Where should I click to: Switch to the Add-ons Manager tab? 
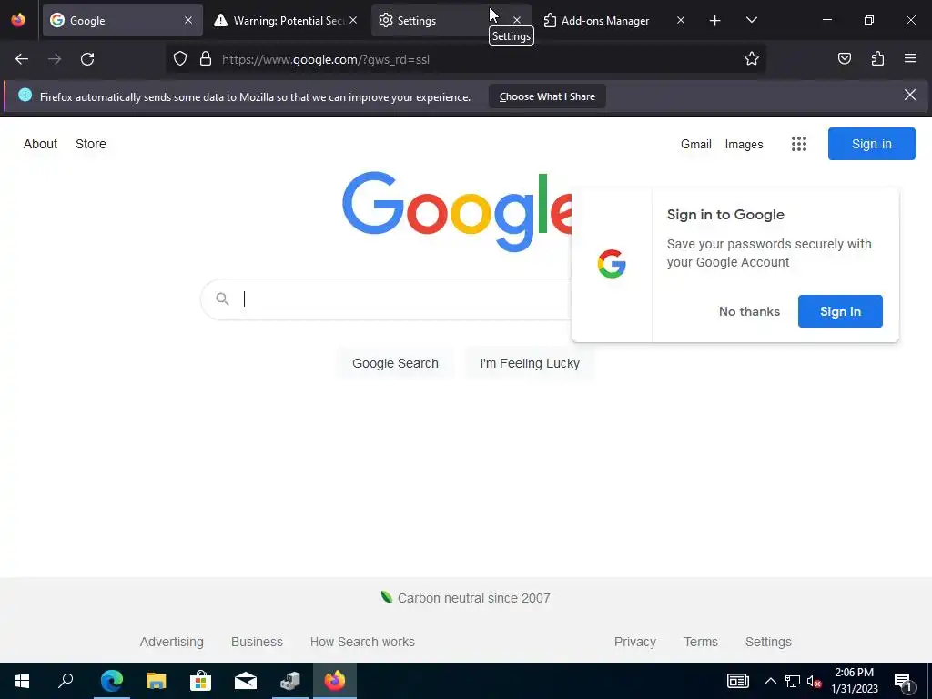coord(614,20)
